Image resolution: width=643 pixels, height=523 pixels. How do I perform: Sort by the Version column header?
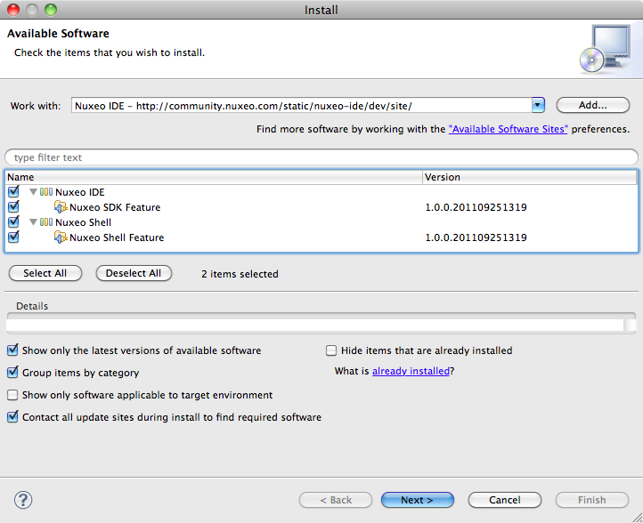pyautogui.click(x=529, y=177)
